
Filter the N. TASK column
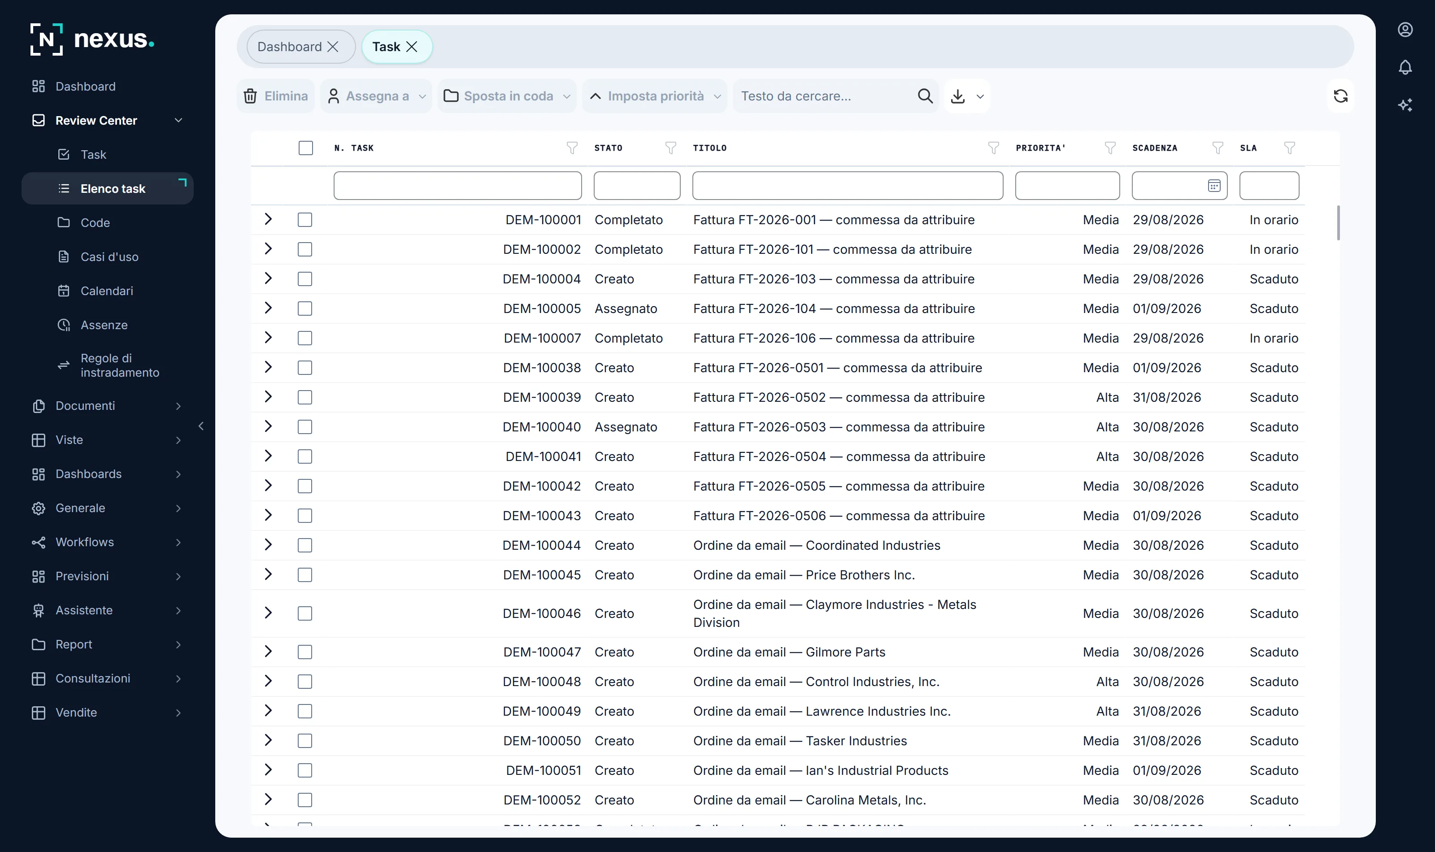click(x=572, y=148)
